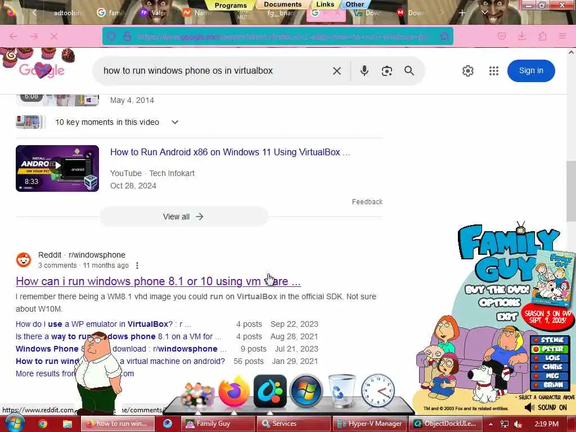Open search by image camera icon
The width and height of the screenshot is (576, 432).
[x=386, y=71]
